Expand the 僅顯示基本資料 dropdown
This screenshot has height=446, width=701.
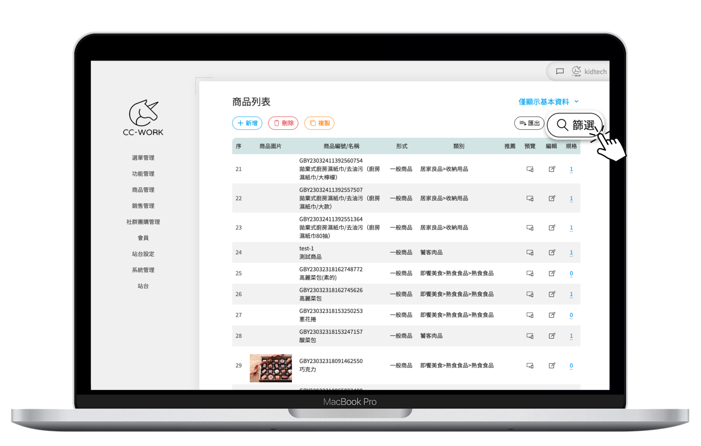(x=548, y=102)
